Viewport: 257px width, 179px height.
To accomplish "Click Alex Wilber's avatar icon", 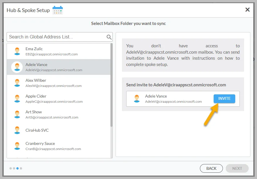I will 17,83.
